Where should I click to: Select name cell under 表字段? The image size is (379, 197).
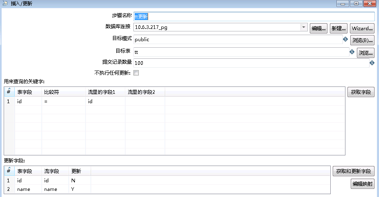coord(28,189)
